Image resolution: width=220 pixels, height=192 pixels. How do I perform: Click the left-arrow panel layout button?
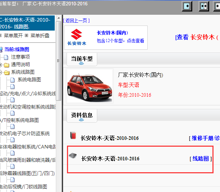point(217,6)
